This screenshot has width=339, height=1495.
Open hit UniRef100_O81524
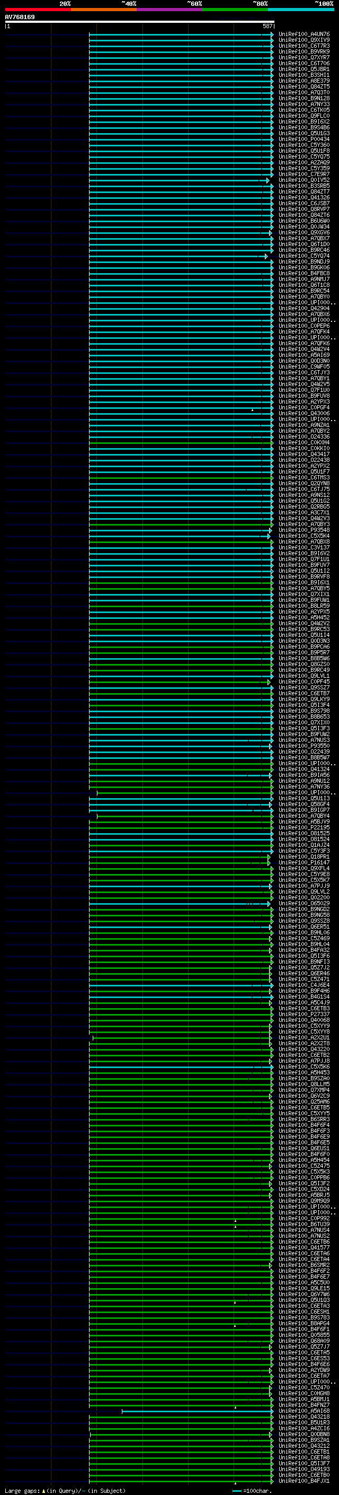click(304, 839)
